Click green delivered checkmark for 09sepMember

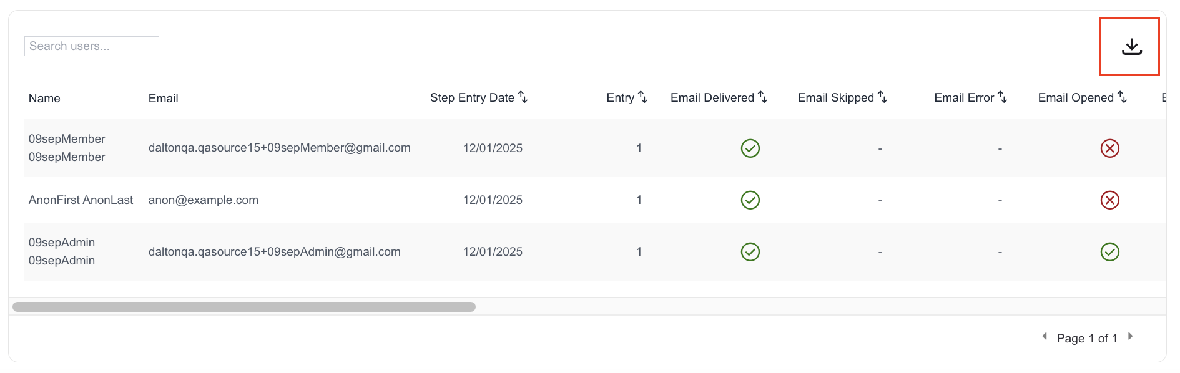click(x=750, y=148)
